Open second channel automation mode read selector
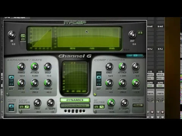The width and height of the screenshot is (182, 136). [160, 86]
